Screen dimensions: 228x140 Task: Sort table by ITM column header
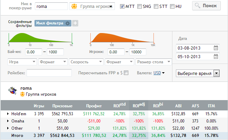coord(211,106)
